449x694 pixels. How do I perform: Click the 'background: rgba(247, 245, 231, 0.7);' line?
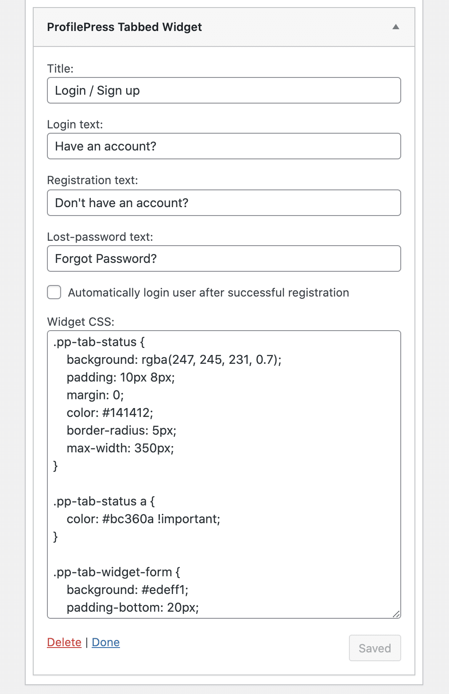[174, 359]
